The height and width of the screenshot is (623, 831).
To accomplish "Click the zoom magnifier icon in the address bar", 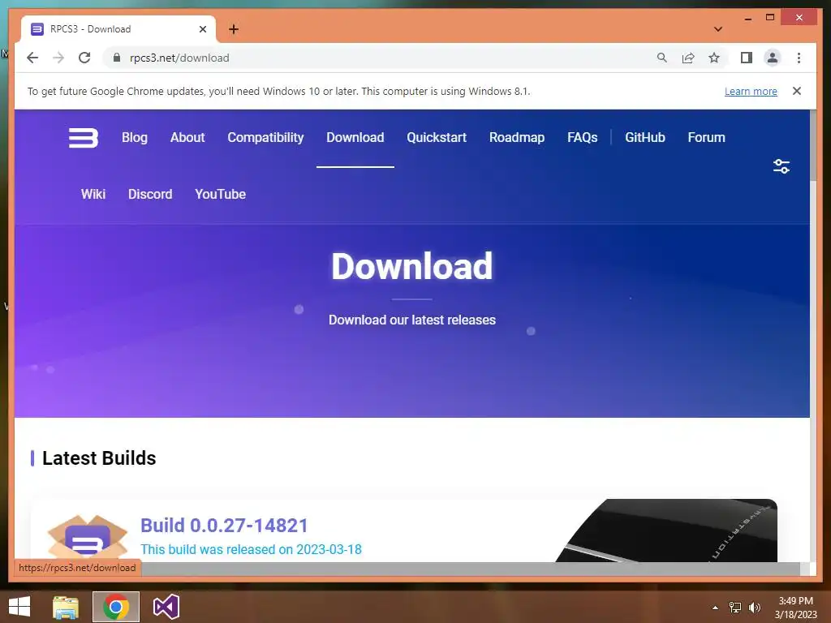I will tap(662, 58).
